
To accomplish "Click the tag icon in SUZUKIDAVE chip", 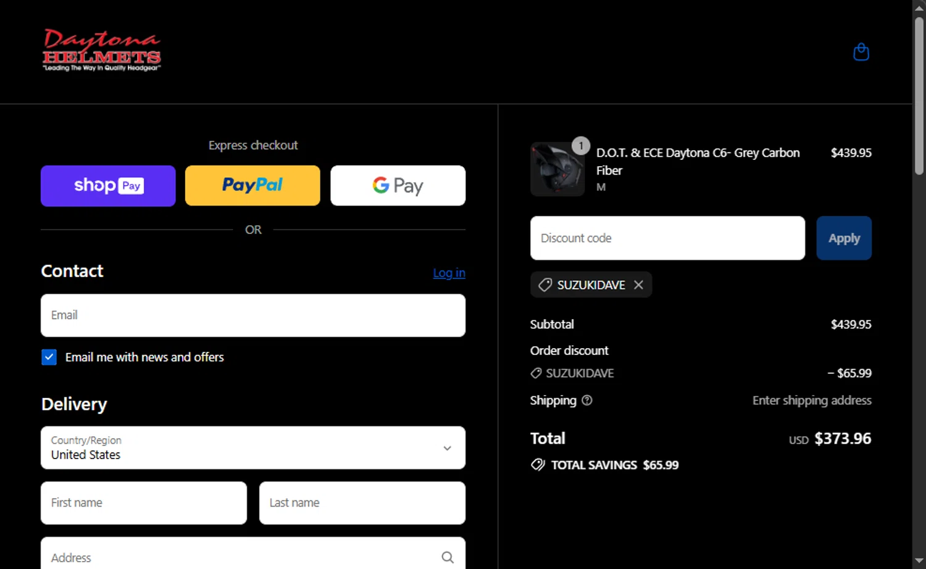I will click(x=545, y=284).
